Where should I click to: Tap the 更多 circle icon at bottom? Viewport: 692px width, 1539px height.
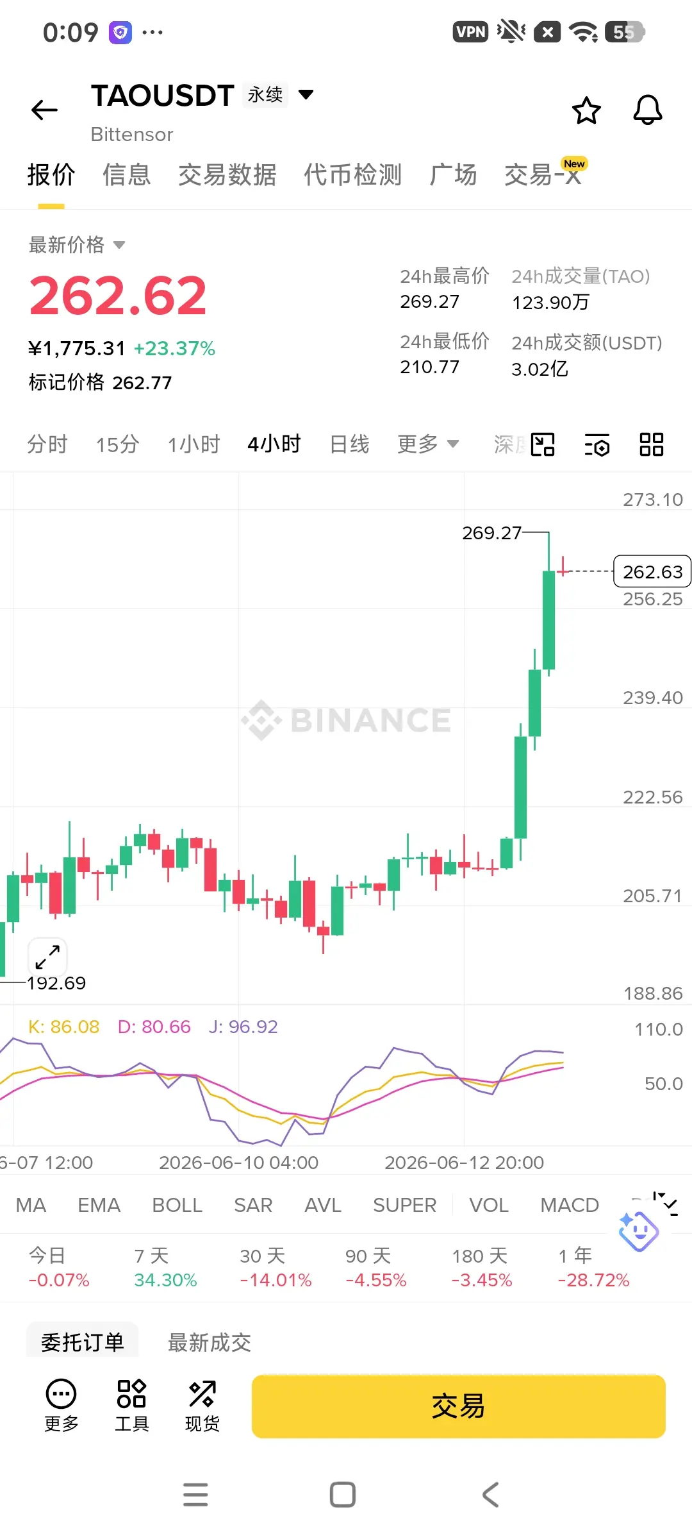[61, 1406]
